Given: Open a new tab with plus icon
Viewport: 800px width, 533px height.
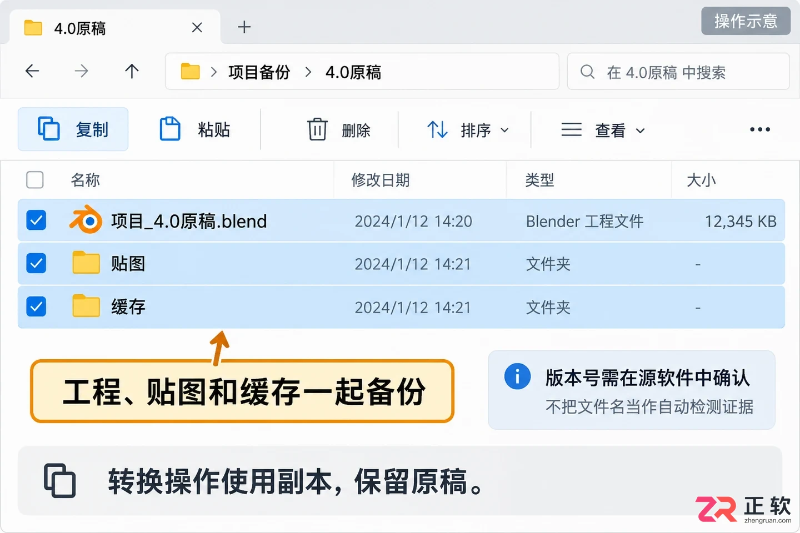Looking at the screenshot, I should 244,27.
